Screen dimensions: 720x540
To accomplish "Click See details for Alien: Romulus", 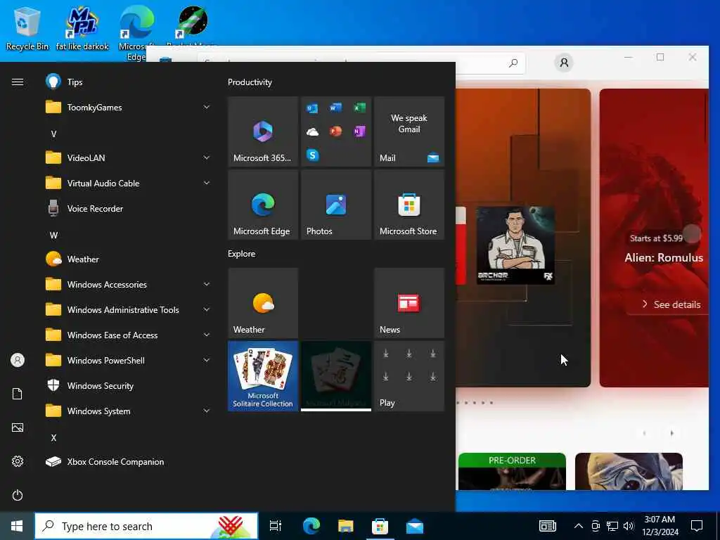I will (x=671, y=304).
